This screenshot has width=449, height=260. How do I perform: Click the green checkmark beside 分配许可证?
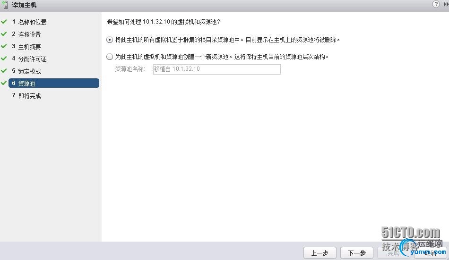(4, 59)
